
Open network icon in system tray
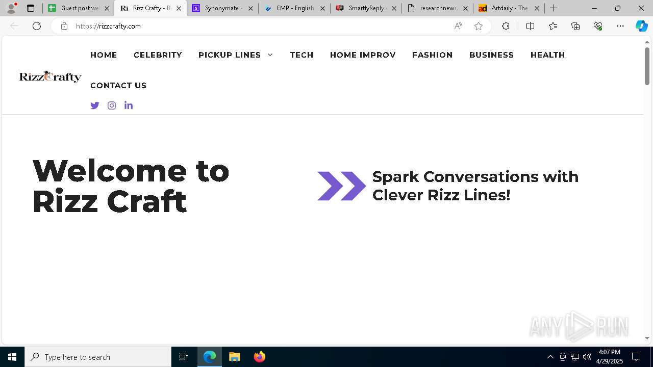point(575,357)
